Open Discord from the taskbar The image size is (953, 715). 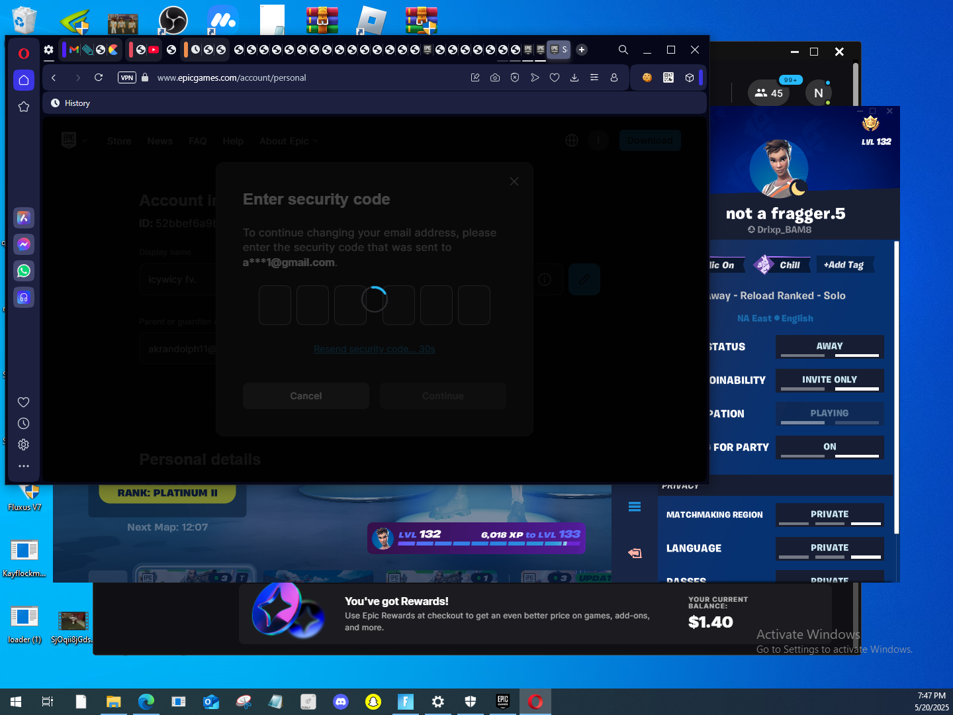[341, 702]
